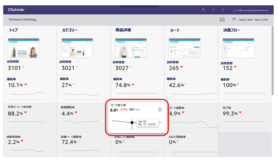This screenshot has width=279, height=164.
Task: Click the calendar icon beside date range
Action: (234, 20)
